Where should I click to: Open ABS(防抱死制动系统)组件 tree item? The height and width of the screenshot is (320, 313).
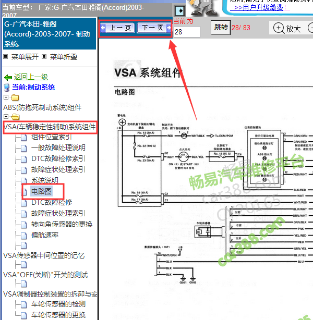[42, 107]
